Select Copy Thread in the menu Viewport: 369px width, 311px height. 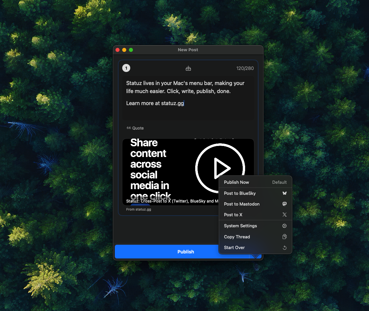(237, 237)
